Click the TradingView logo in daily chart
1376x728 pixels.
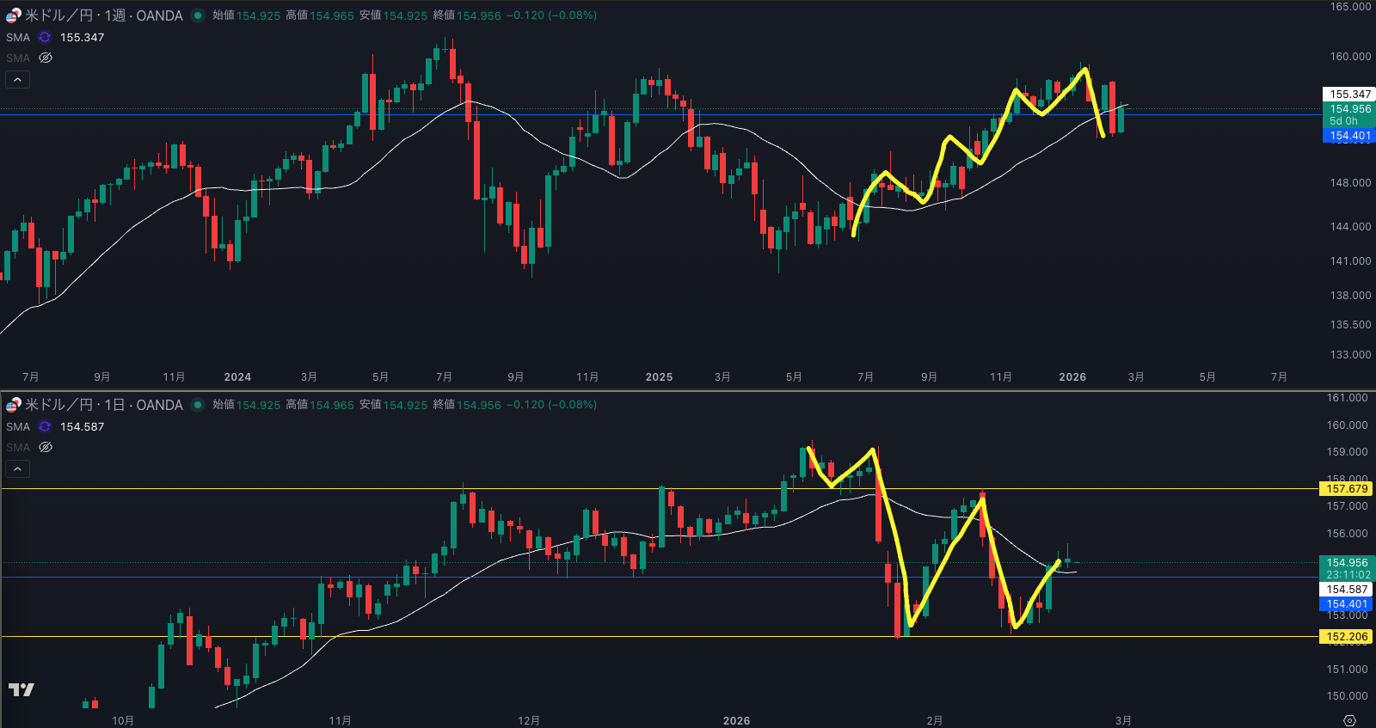[x=21, y=689]
